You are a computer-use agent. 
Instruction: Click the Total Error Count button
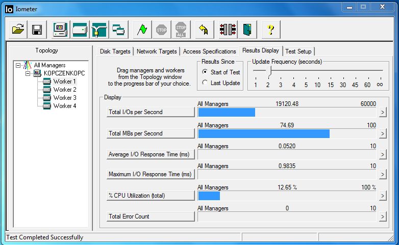pos(151,216)
